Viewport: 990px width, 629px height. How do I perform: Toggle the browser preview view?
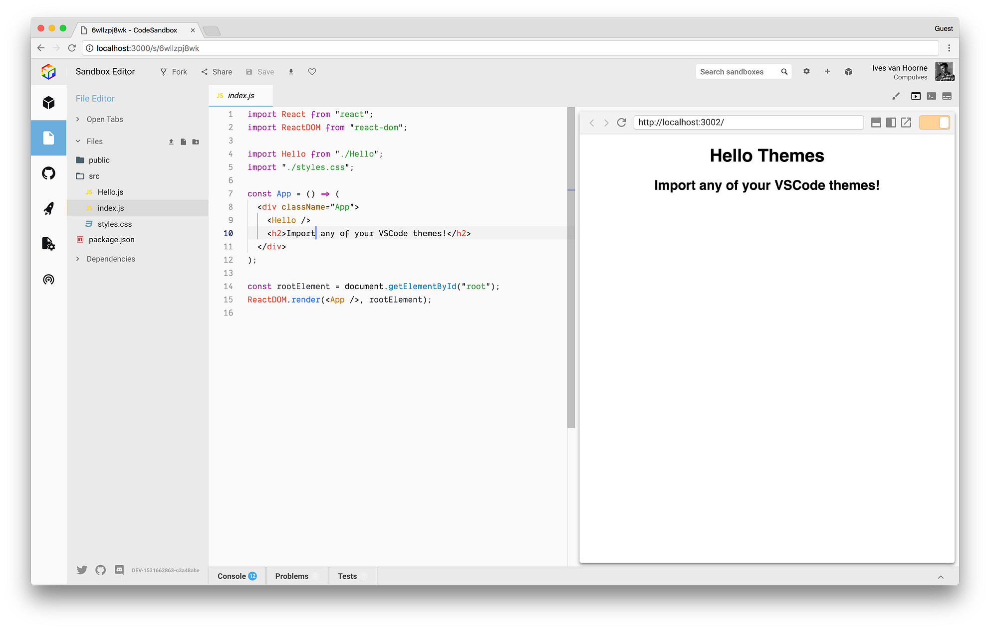pos(916,96)
